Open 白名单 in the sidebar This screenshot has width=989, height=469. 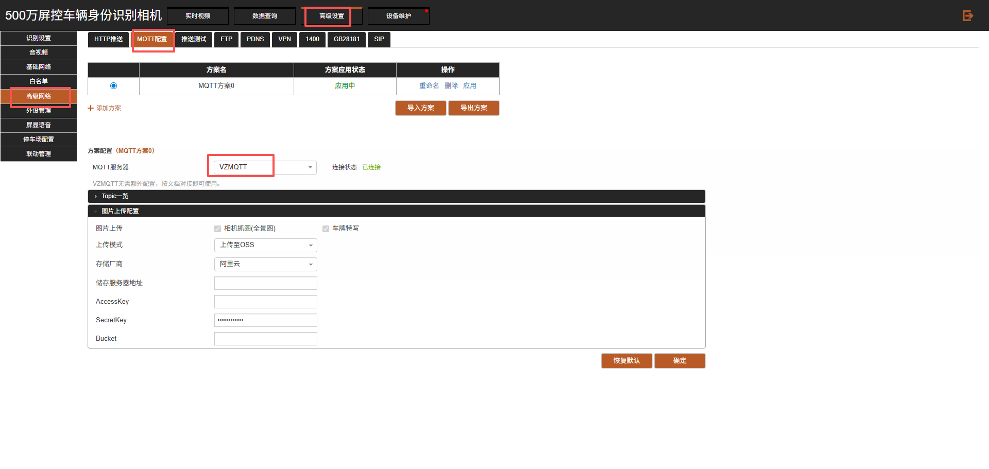(x=39, y=81)
